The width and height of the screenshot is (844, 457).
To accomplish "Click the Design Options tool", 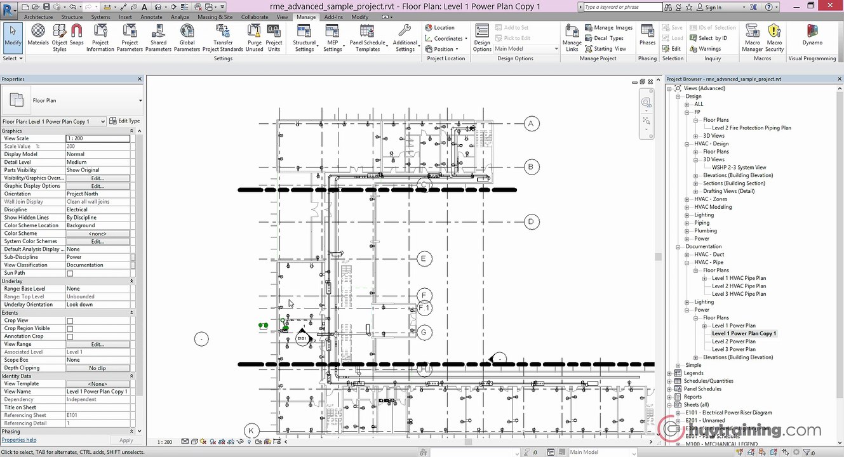I will [x=482, y=37].
